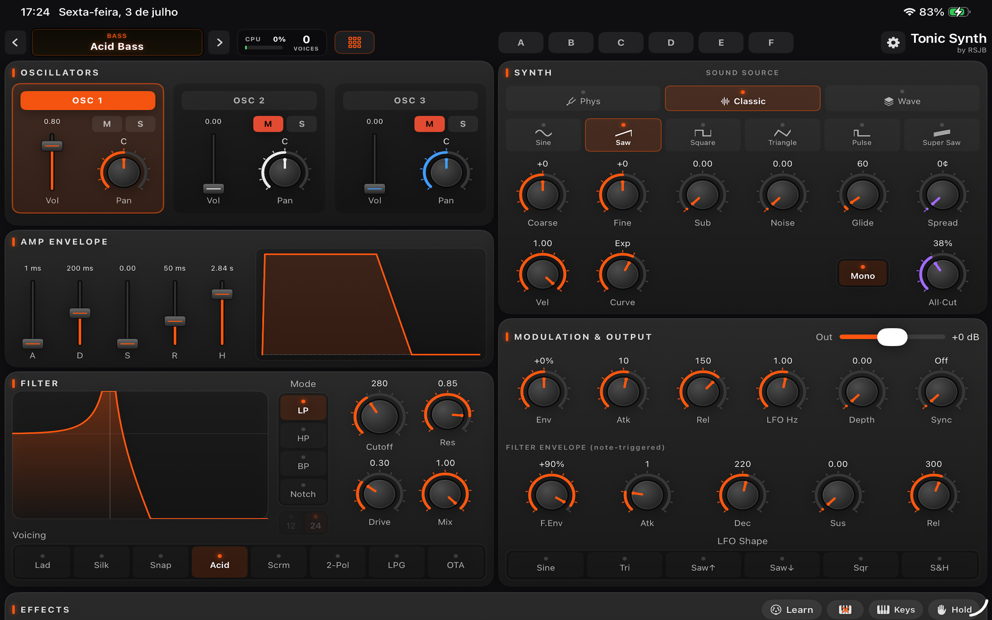
Task: Click the filter Res knob
Action: click(x=447, y=414)
